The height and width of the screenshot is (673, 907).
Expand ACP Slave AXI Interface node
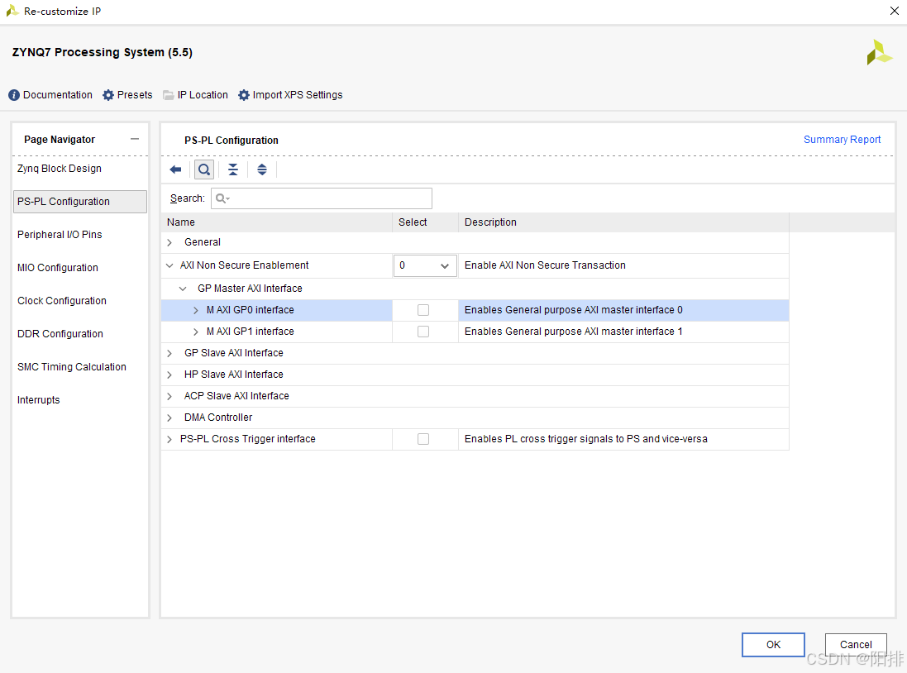[169, 396]
